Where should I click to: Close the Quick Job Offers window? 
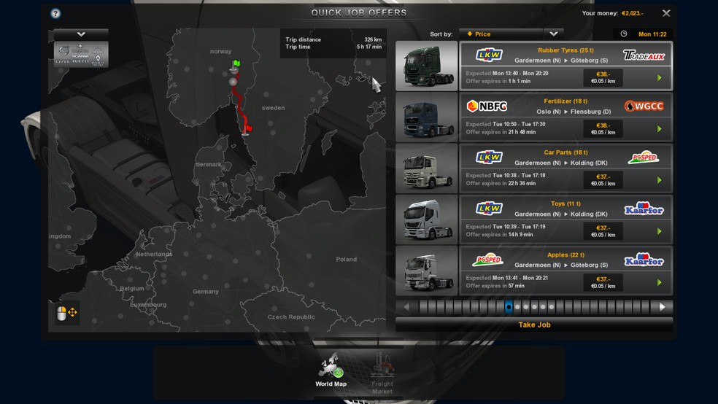click(x=665, y=13)
